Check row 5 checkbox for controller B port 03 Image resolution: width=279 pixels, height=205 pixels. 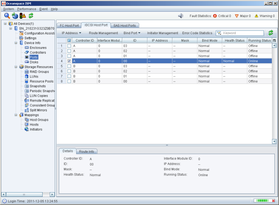point(69,66)
